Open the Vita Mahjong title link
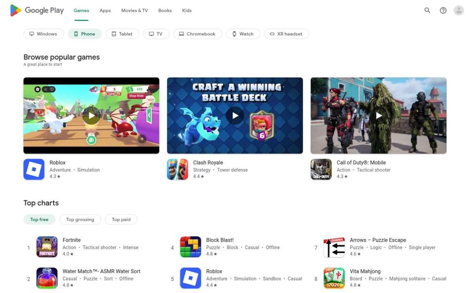This screenshot has width=470, height=293. [365, 271]
